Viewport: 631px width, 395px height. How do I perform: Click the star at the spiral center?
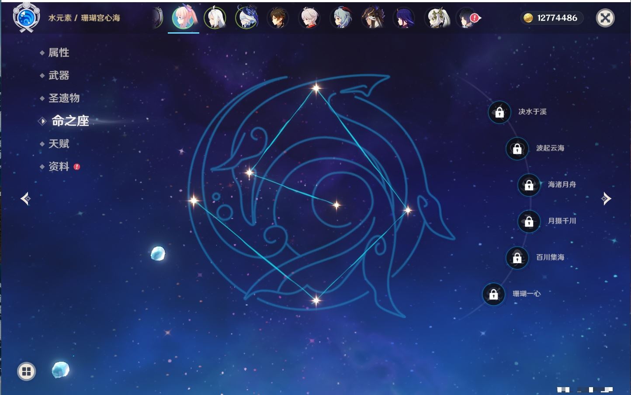click(336, 205)
